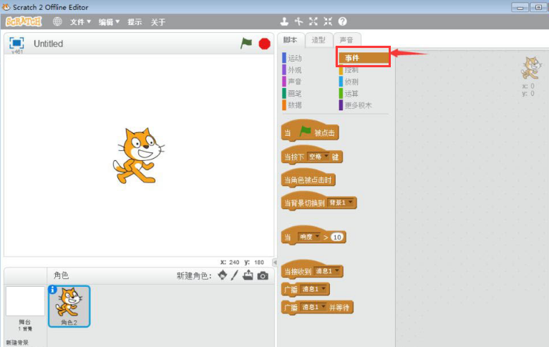Click the when green flag clicked block
549x347 pixels.
tap(310, 131)
